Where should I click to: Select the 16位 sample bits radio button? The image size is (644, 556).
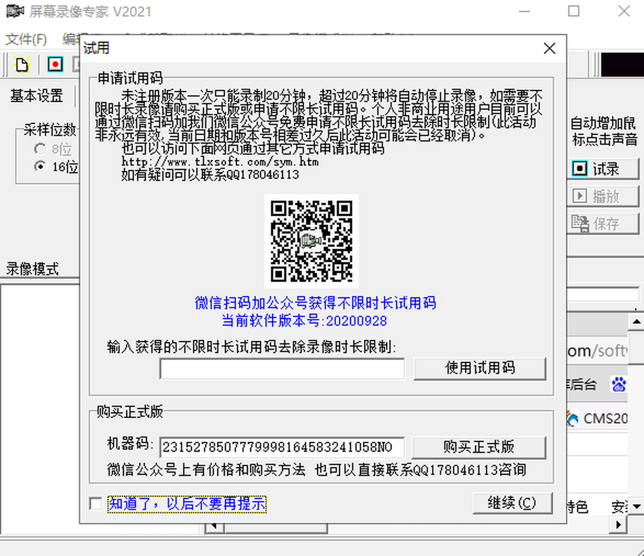tap(40, 167)
